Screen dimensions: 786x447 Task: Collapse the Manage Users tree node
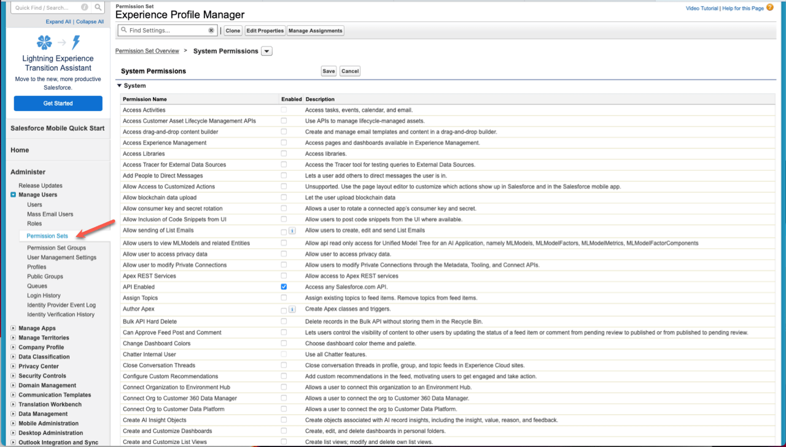[x=14, y=195]
